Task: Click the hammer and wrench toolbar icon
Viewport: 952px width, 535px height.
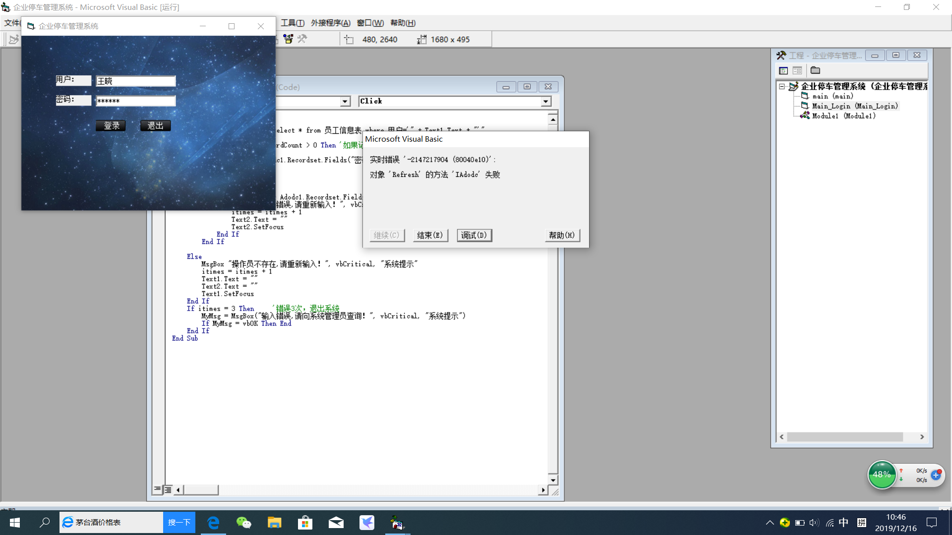Action: [302, 39]
